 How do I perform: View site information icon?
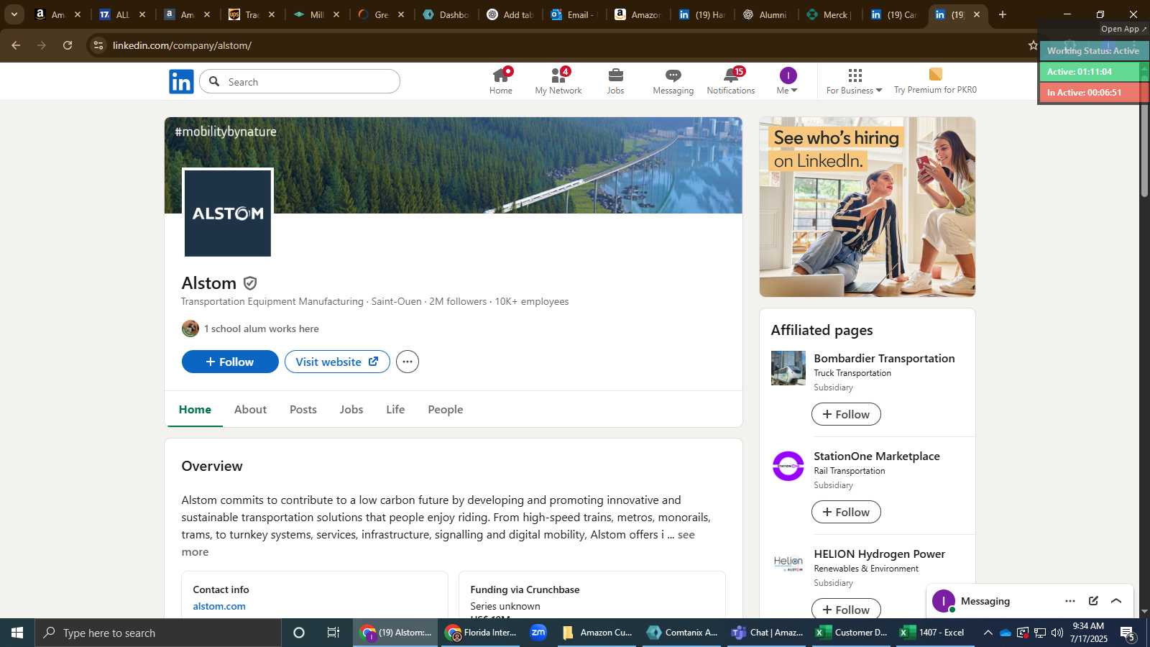click(98, 45)
